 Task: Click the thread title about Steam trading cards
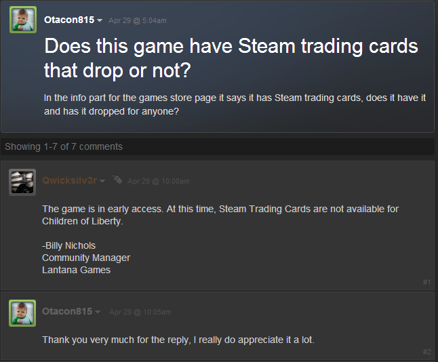point(231,58)
